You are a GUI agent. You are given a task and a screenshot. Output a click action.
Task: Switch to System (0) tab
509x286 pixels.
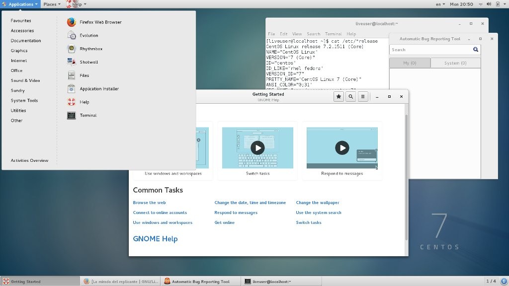455,63
